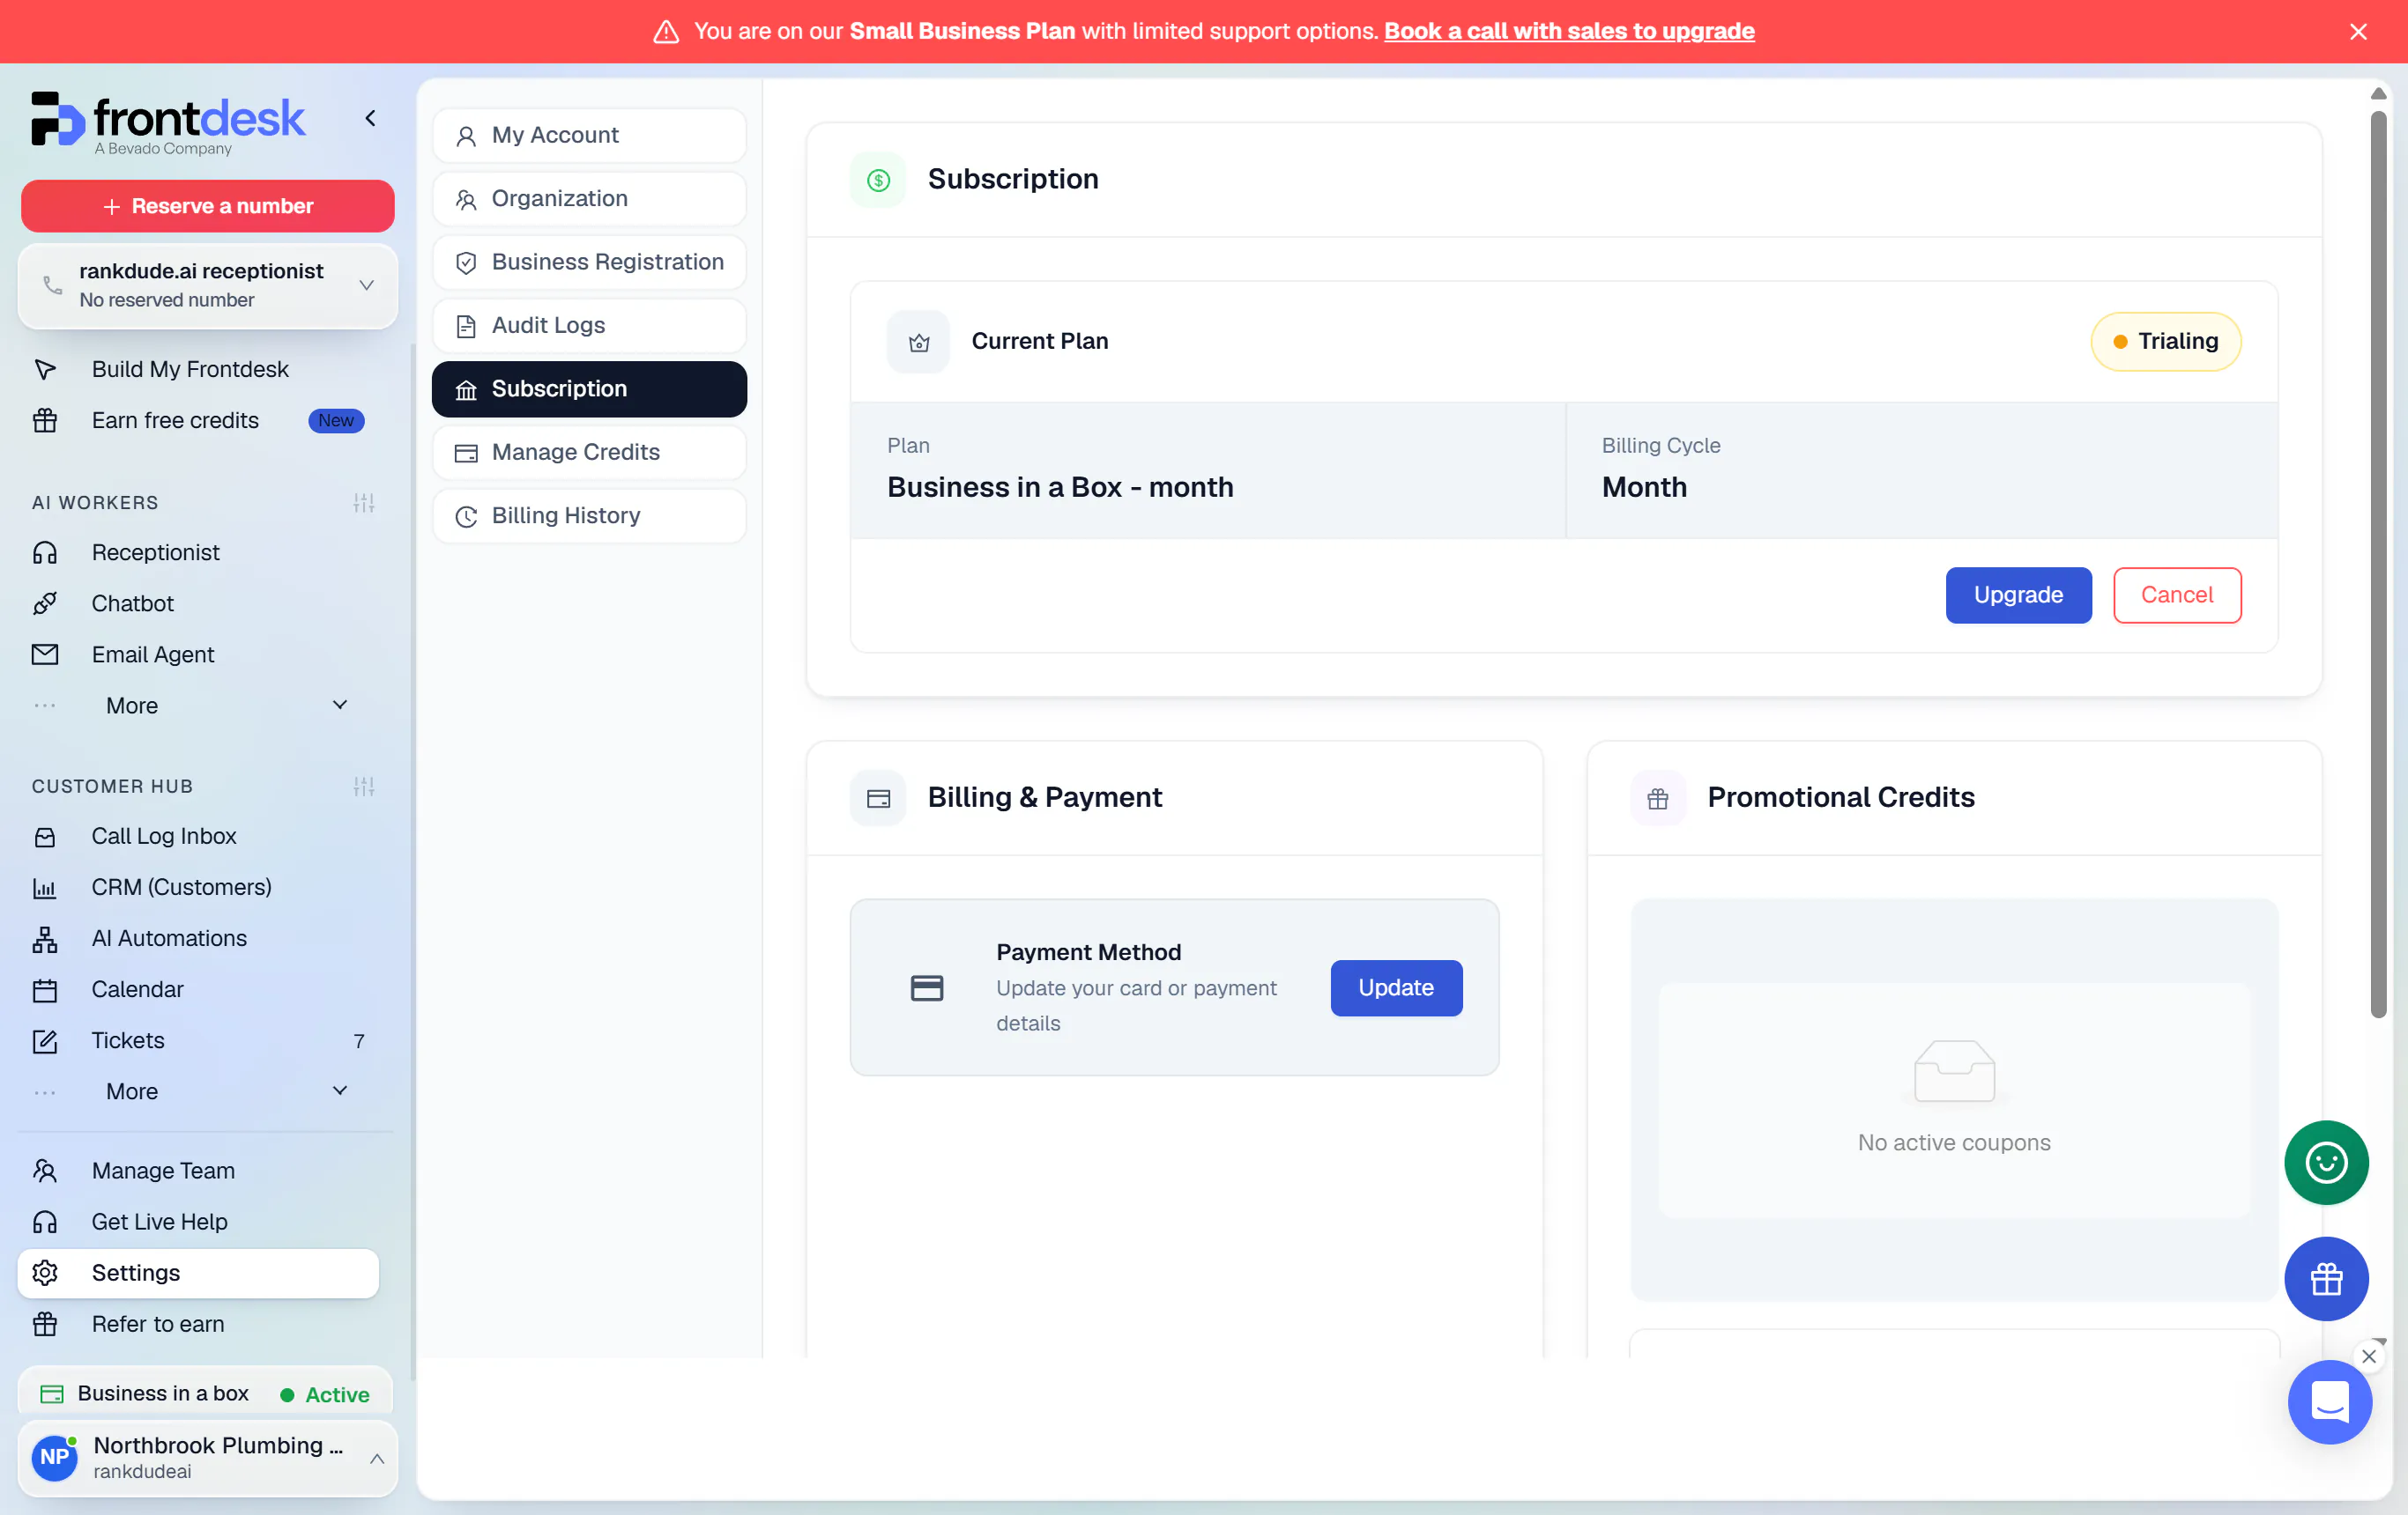Open the My Account settings tab
The width and height of the screenshot is (2408, 1515).
click(x=589, y=136)
